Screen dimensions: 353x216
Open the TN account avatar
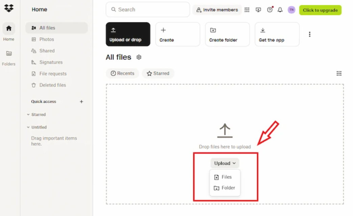pos(291,10)
